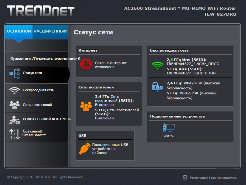The image size is (246, 185).
Task: Click 2,4 ГГц Сеть посетителей Выключен text
Action: 114,101
